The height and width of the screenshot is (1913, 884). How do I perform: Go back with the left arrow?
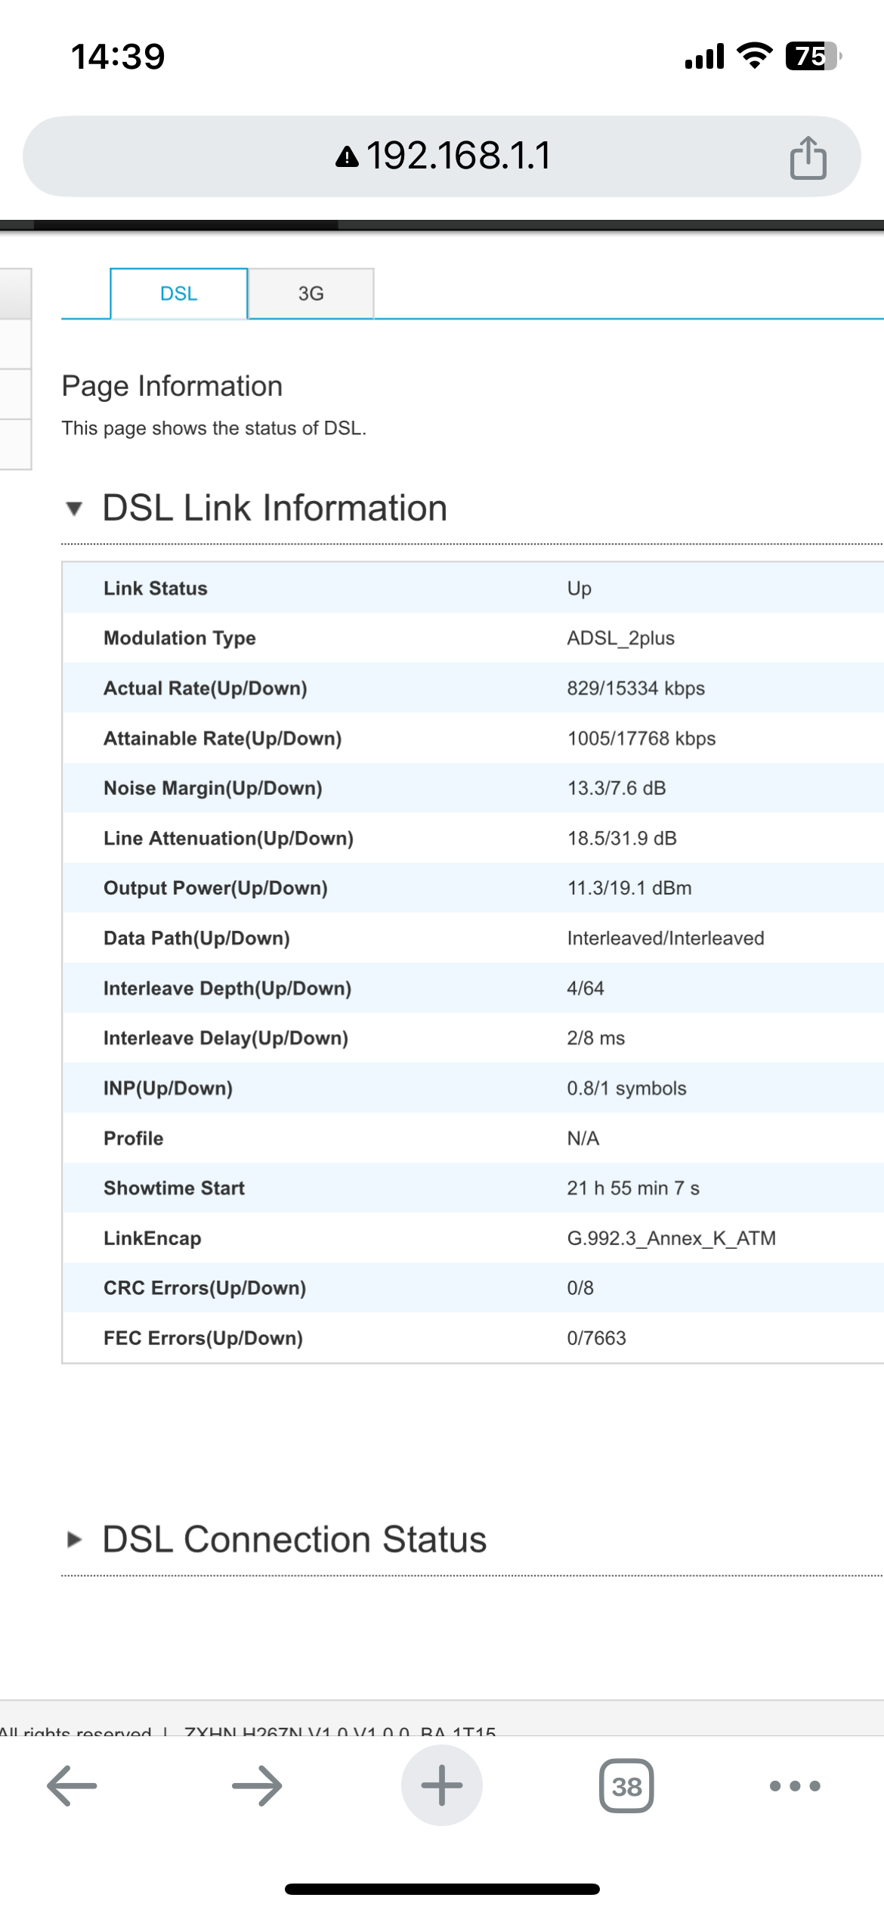72,1786
